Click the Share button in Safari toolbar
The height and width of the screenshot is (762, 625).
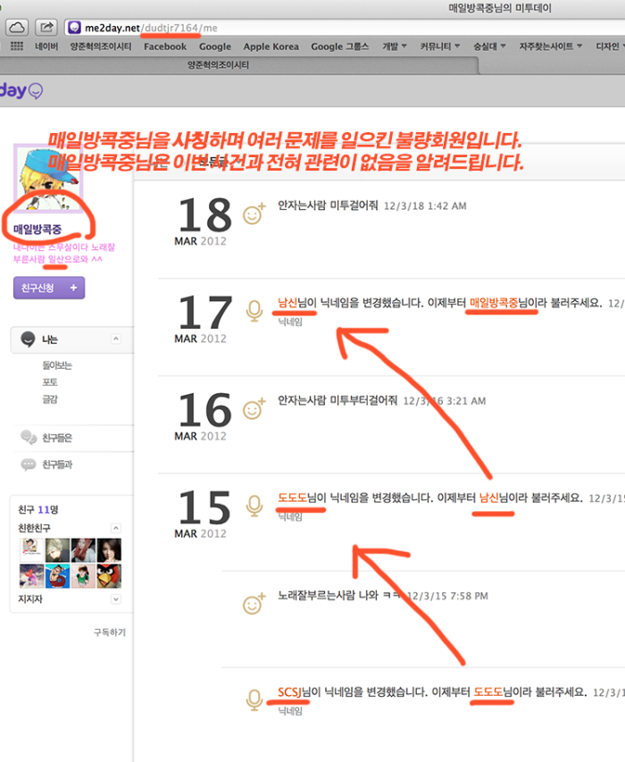(x=47, y=28)
